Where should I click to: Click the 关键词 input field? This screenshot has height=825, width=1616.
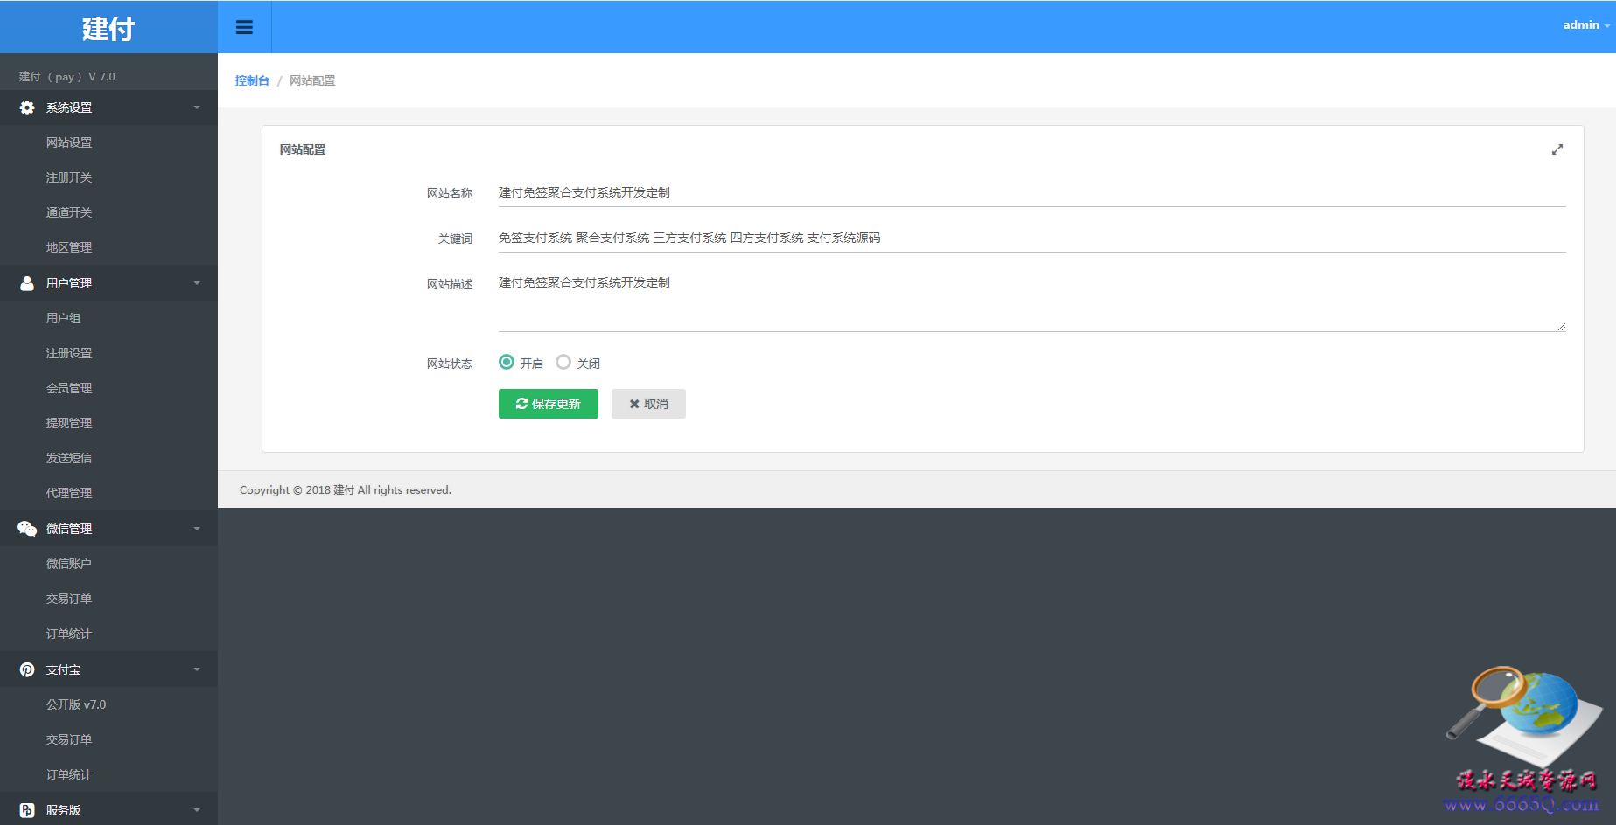tap(1032, 238)
